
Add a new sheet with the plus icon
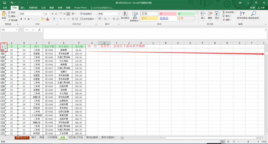(122, 138)
